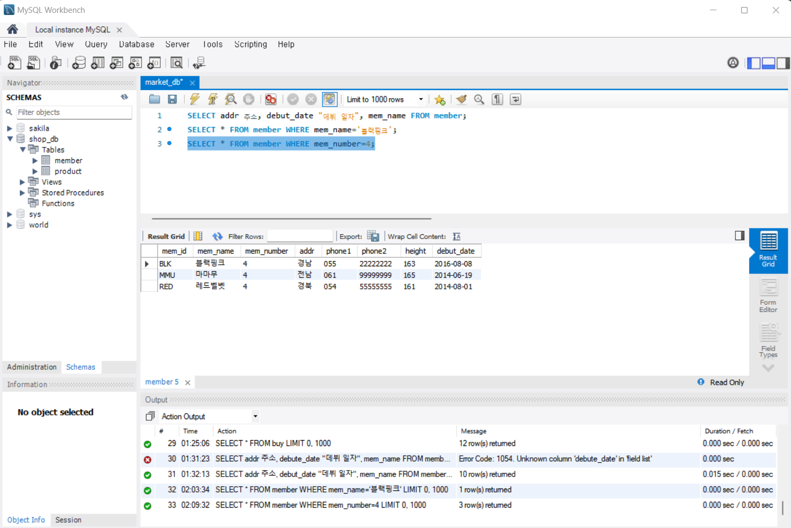Refresh the SCHEMAS list

124,97
